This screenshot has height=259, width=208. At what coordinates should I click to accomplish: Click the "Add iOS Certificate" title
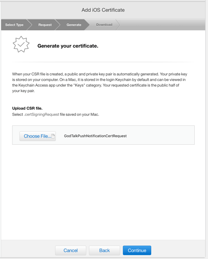coord(103,10)
